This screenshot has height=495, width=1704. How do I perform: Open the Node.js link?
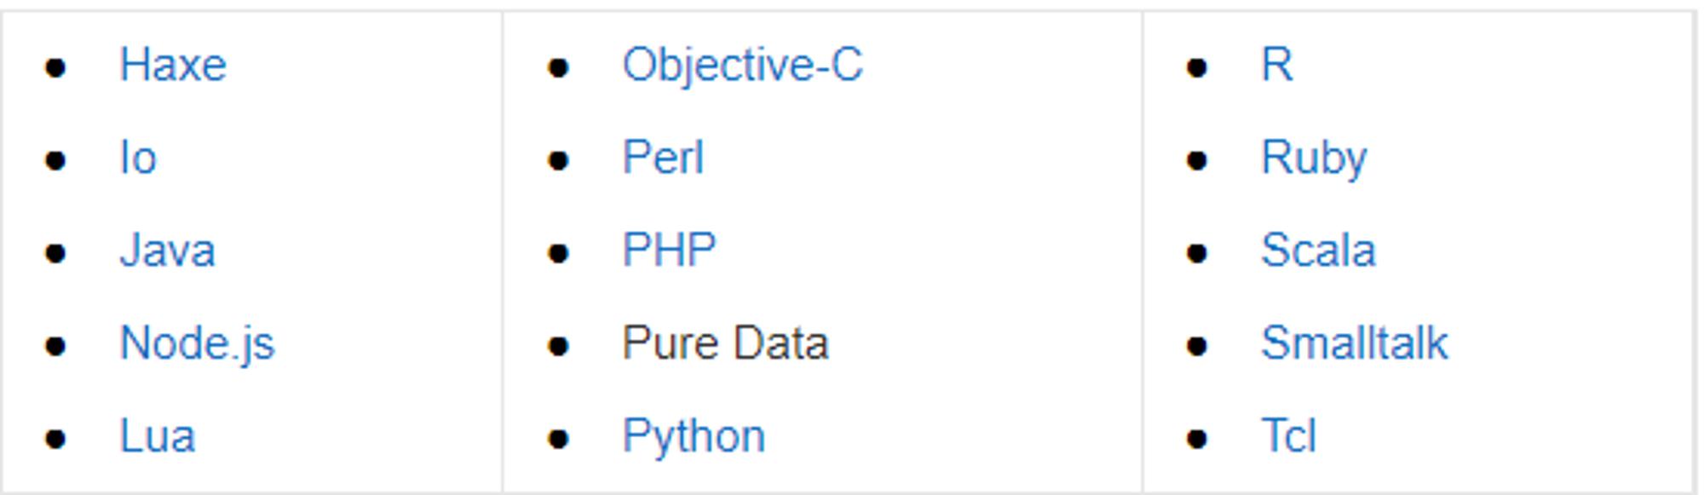click(x=197, y=343)
